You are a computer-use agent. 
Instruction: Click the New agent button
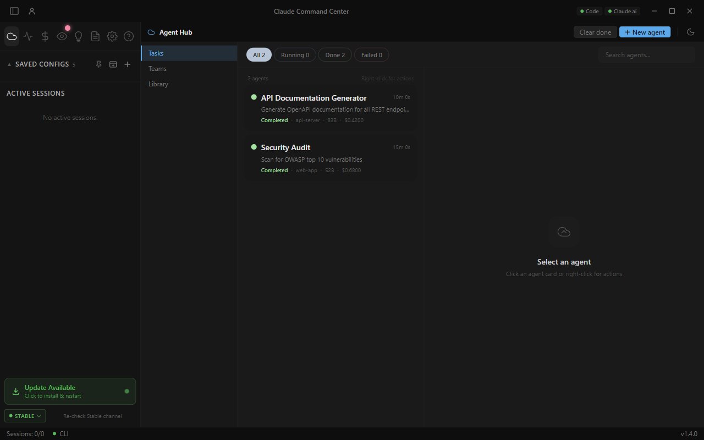click(645, 32)
